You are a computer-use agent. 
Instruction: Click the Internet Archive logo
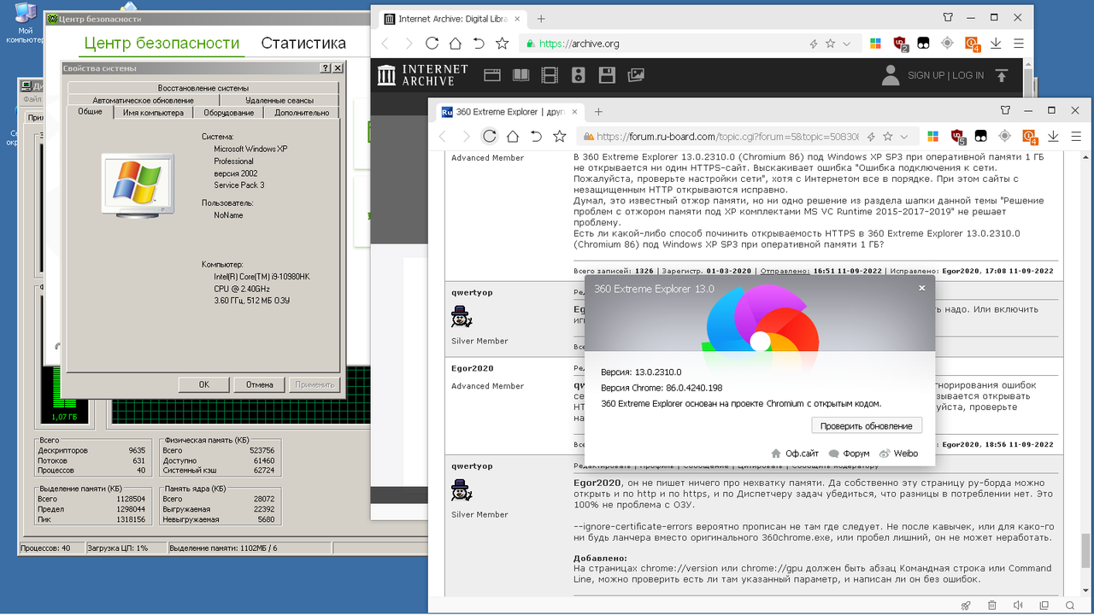click(x=423, y=75)
